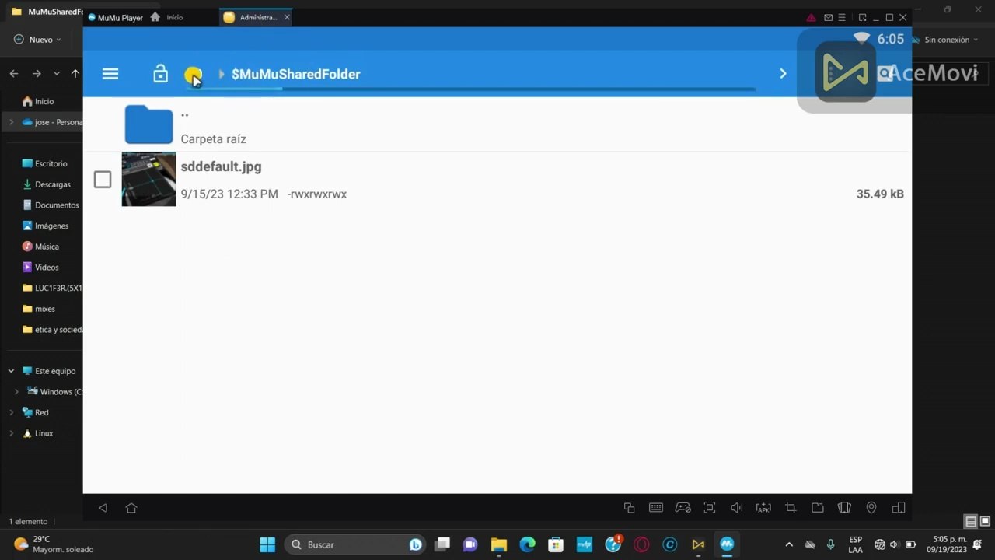Show hidden system tray icons
Viewport: 995px width, 560px height.
[x=789, y=544]
